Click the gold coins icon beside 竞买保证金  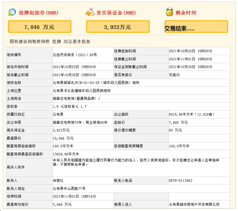coord(90,13)
